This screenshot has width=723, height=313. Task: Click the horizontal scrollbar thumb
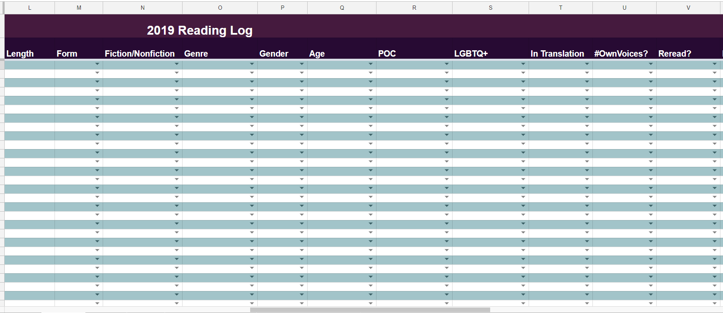click(370, 310)
